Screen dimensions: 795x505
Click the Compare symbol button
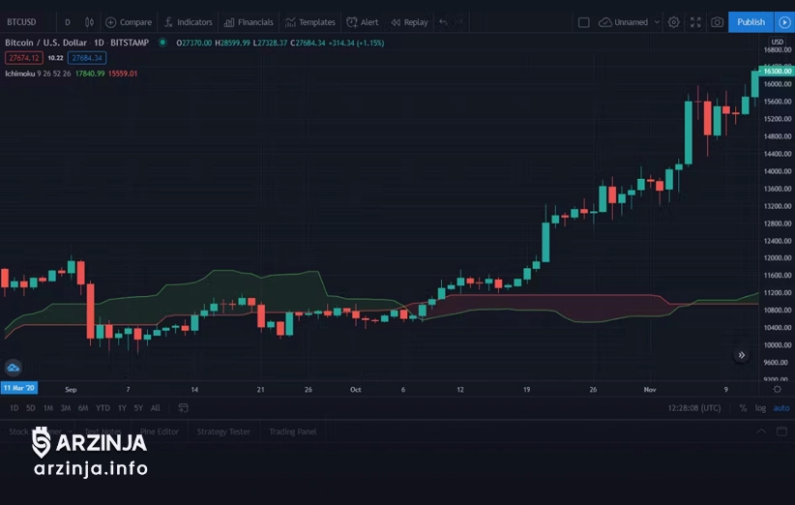tap(129, 22)
